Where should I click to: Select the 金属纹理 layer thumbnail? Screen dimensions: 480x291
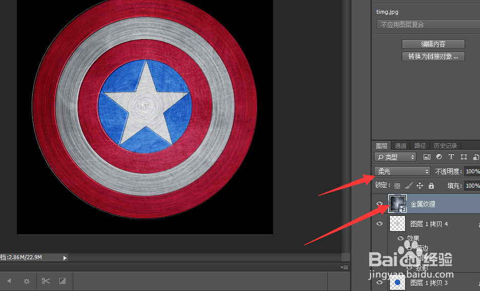point(398,204)
